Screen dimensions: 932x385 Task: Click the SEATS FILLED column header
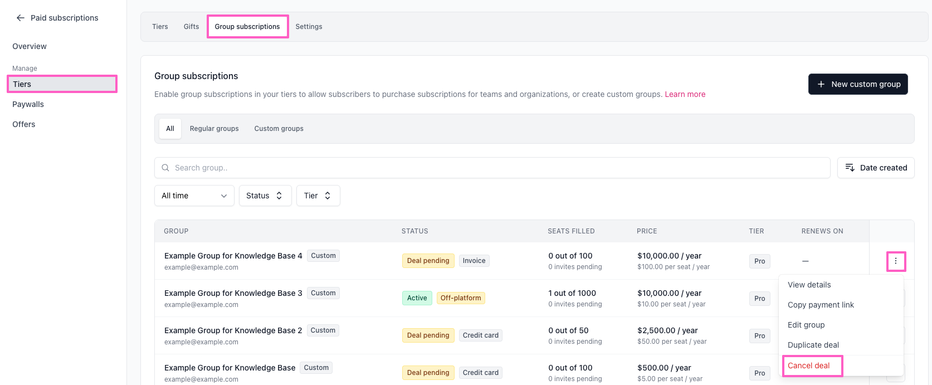[571, 231]
